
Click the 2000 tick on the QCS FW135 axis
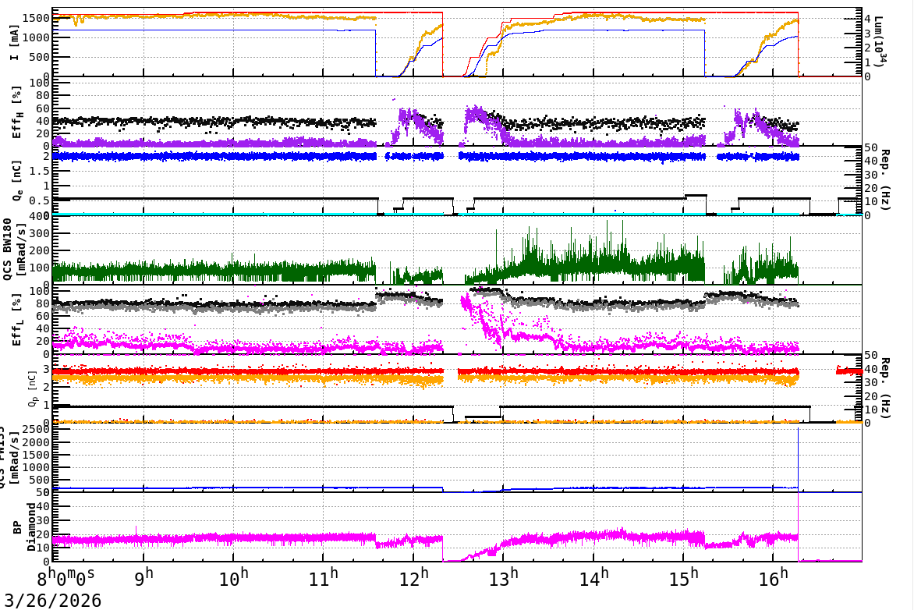[x=36, y=442]
